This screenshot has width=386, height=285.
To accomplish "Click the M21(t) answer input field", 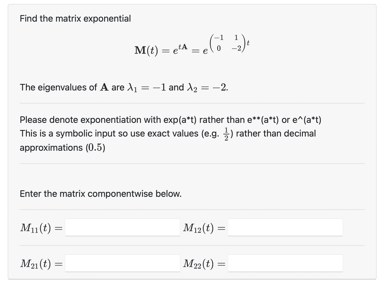I will [x=122, y=263].
